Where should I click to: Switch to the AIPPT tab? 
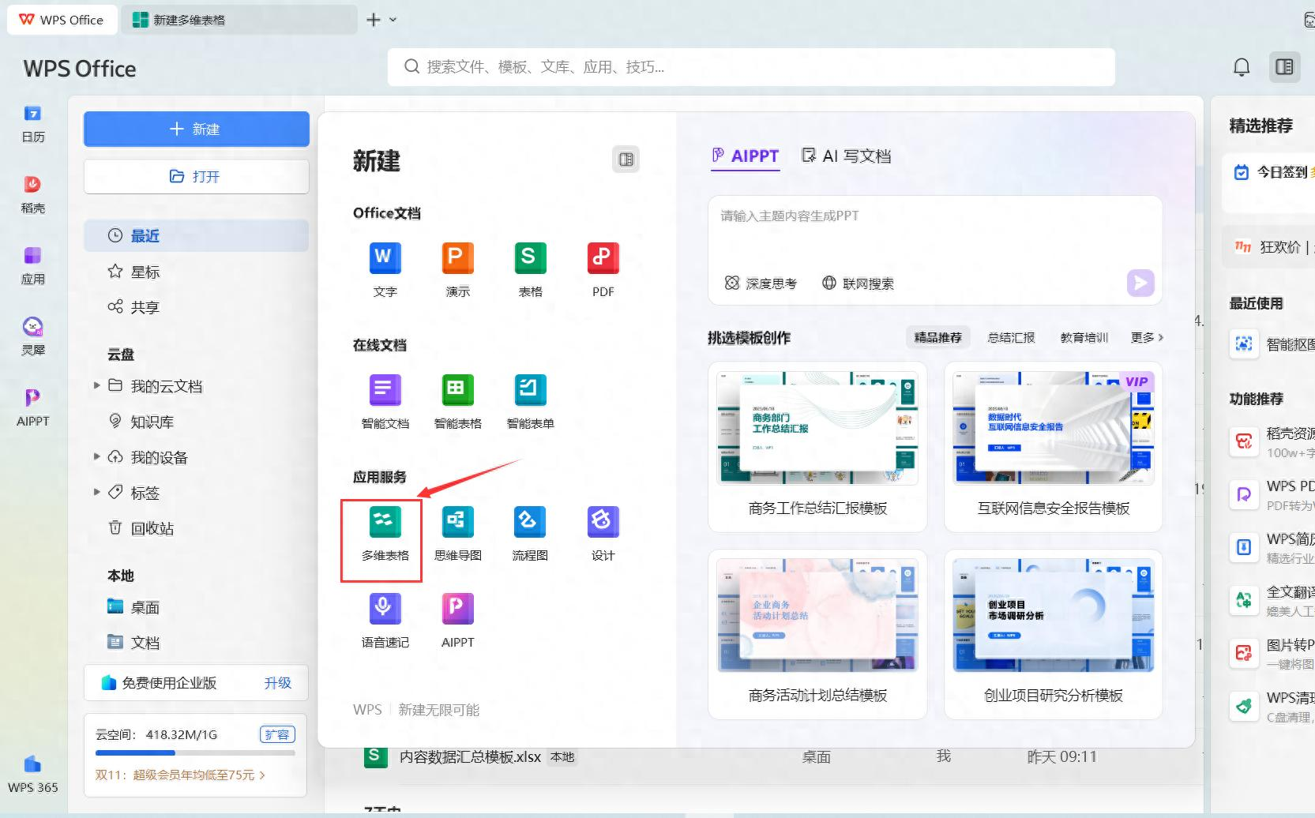click(x=746, y=156)
